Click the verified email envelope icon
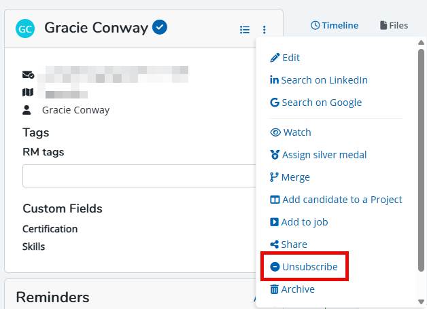Image resolution: width=427 pixels, height=309 pixels. [28, 75]
